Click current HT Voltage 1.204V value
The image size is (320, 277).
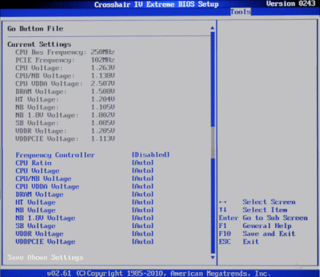102,99
